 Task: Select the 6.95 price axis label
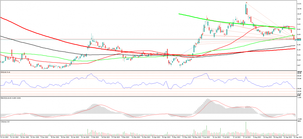(299, 45)
